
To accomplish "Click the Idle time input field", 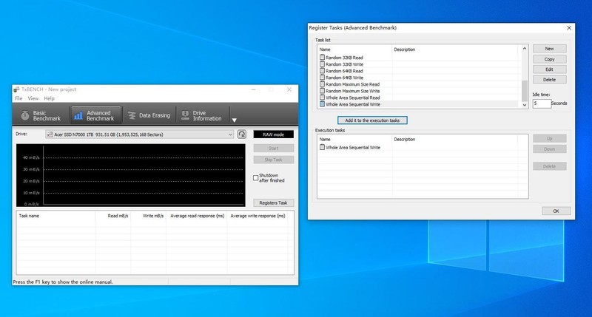I will [541, 103].
